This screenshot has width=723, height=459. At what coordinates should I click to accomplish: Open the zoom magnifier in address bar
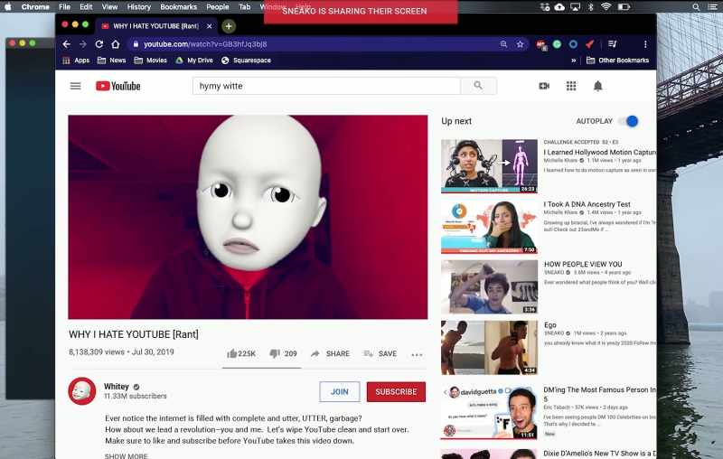(x=503, y=44)
